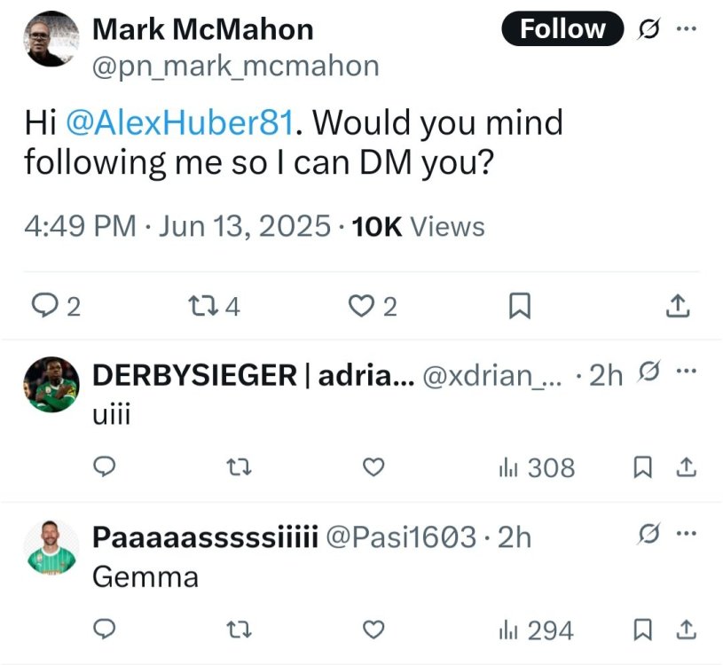Viewport: 723px width, 665px height.
Task: Open more options on the Paaaaasssssiiiii reply
Action: [687, 535]
